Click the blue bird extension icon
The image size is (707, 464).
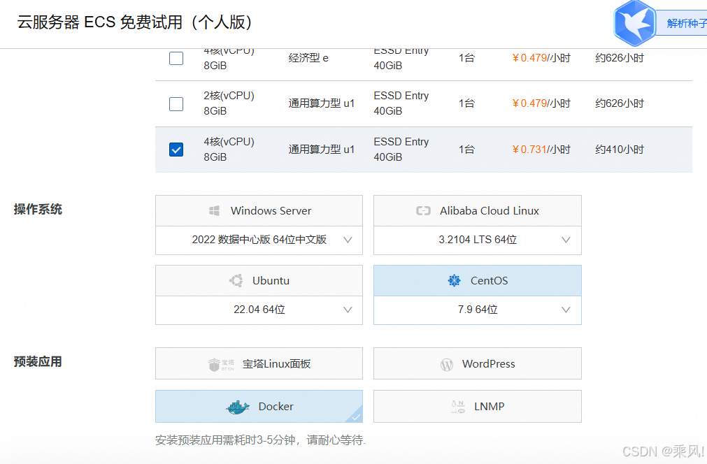tap(634, 24)
